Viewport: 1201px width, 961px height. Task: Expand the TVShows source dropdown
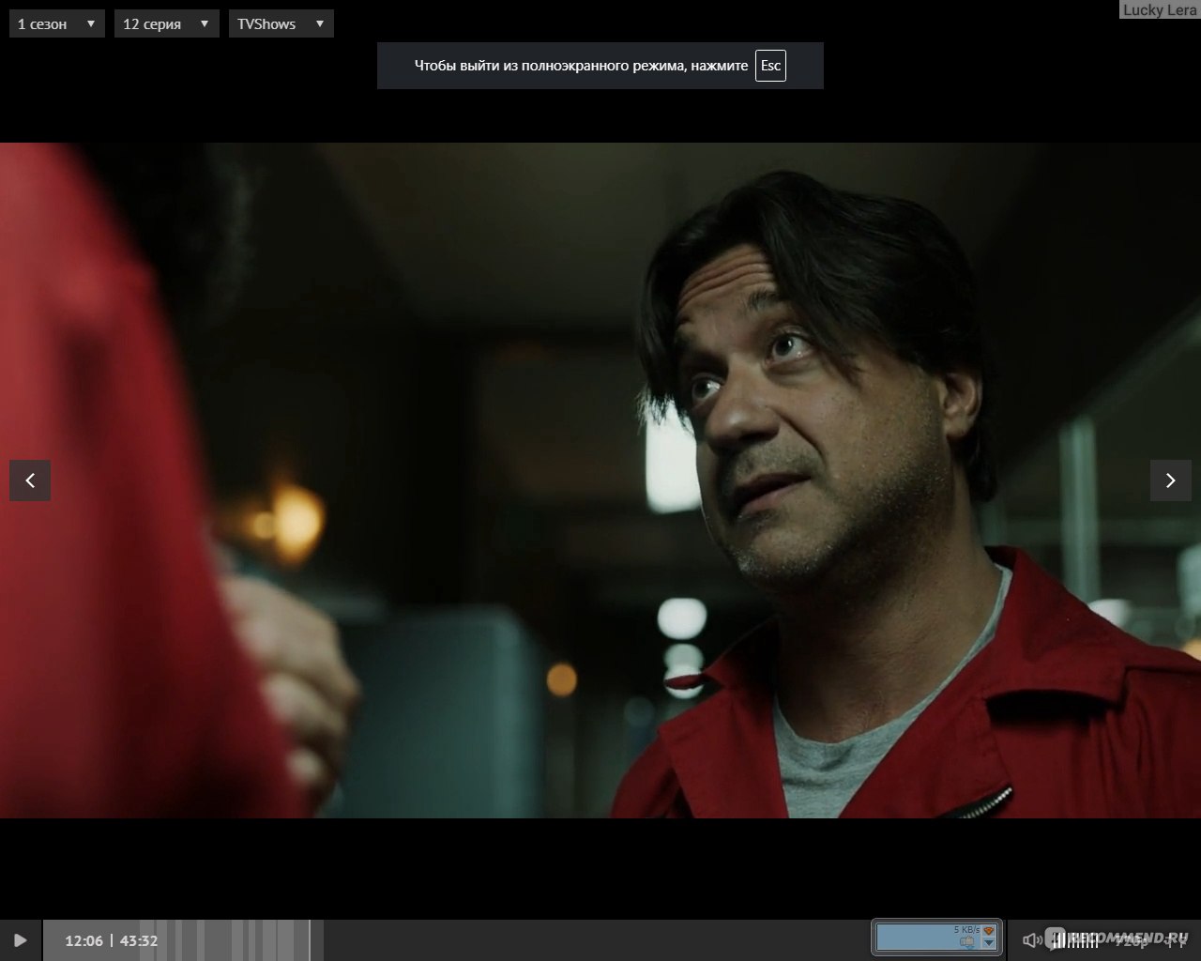[281, 23]
